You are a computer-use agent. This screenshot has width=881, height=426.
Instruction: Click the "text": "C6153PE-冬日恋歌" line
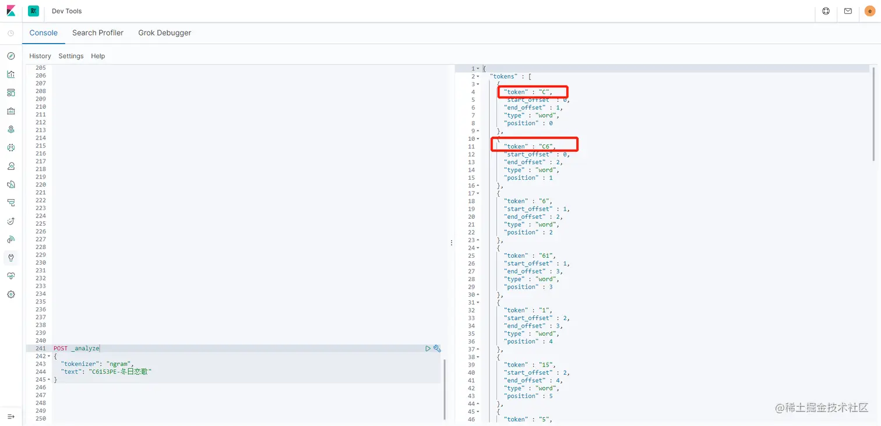106,371
